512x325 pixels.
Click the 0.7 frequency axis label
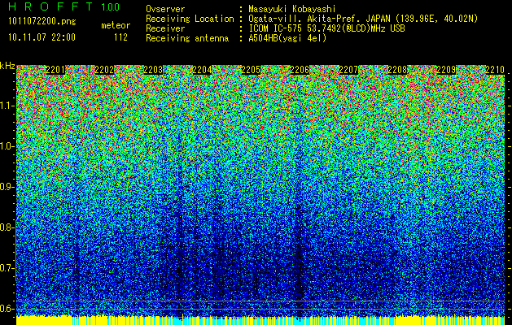click(7, 268)
